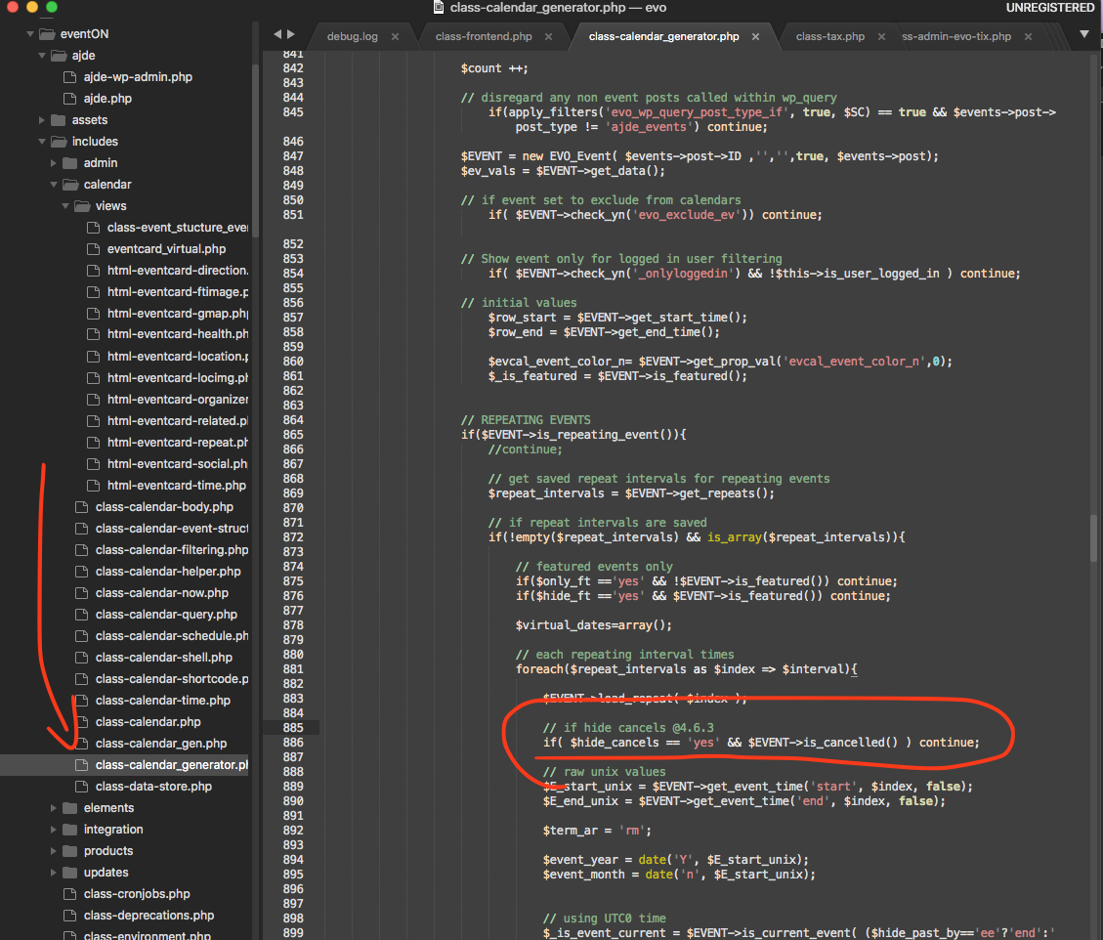Close the debug.log tab
This screenshot has width=1103, height=940.
[396, 36]
